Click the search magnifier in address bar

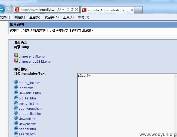click(x=59, y=9)
